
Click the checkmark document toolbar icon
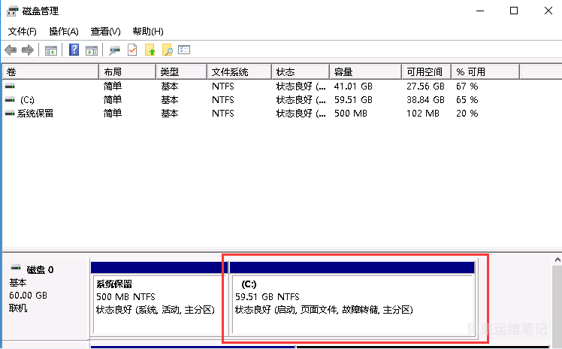tap(132, 50)
